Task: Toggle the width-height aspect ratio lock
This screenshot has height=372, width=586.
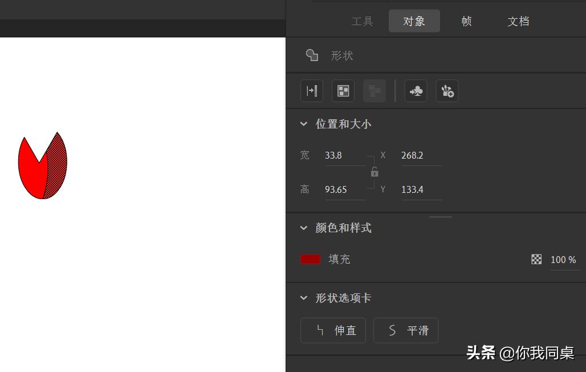Action: (375, 172)
